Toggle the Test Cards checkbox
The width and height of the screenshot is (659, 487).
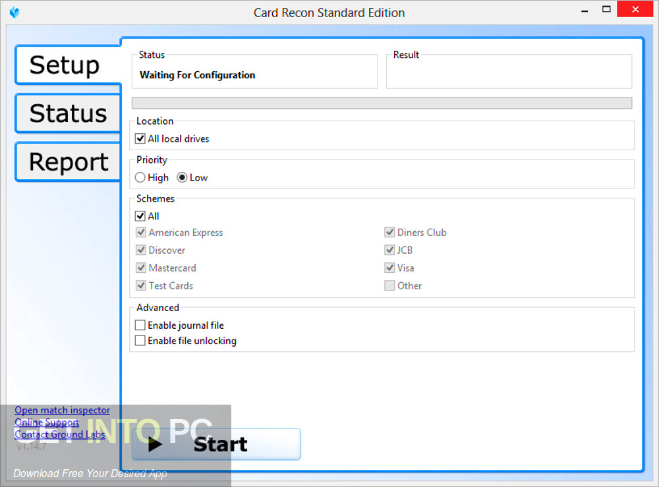[x=141, y=286]
